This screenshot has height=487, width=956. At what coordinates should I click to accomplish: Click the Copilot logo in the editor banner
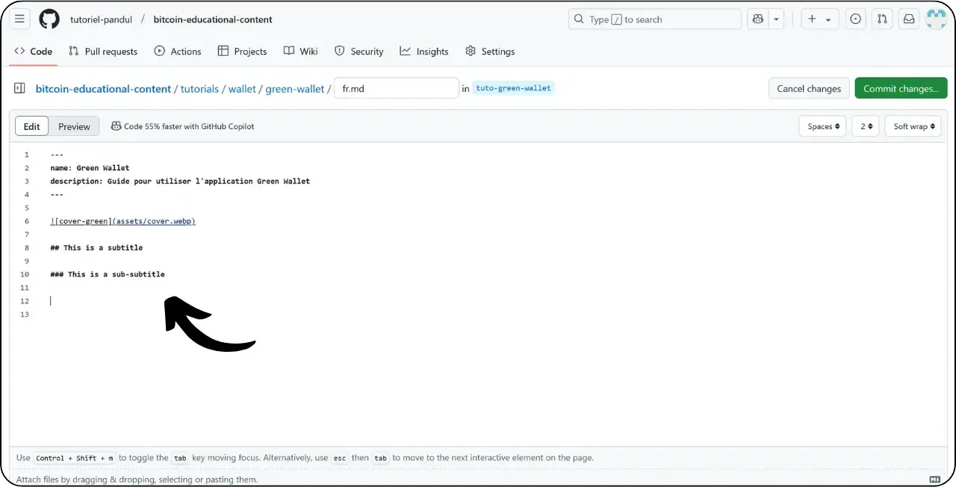[116, 126]
